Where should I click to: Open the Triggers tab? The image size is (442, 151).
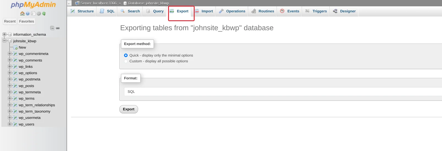click(316, 11)
